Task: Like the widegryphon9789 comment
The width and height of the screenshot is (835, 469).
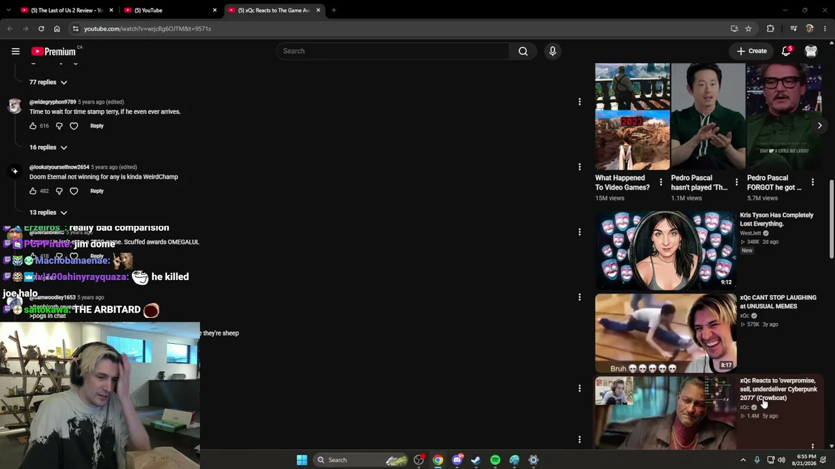Action: click(33, 126)
